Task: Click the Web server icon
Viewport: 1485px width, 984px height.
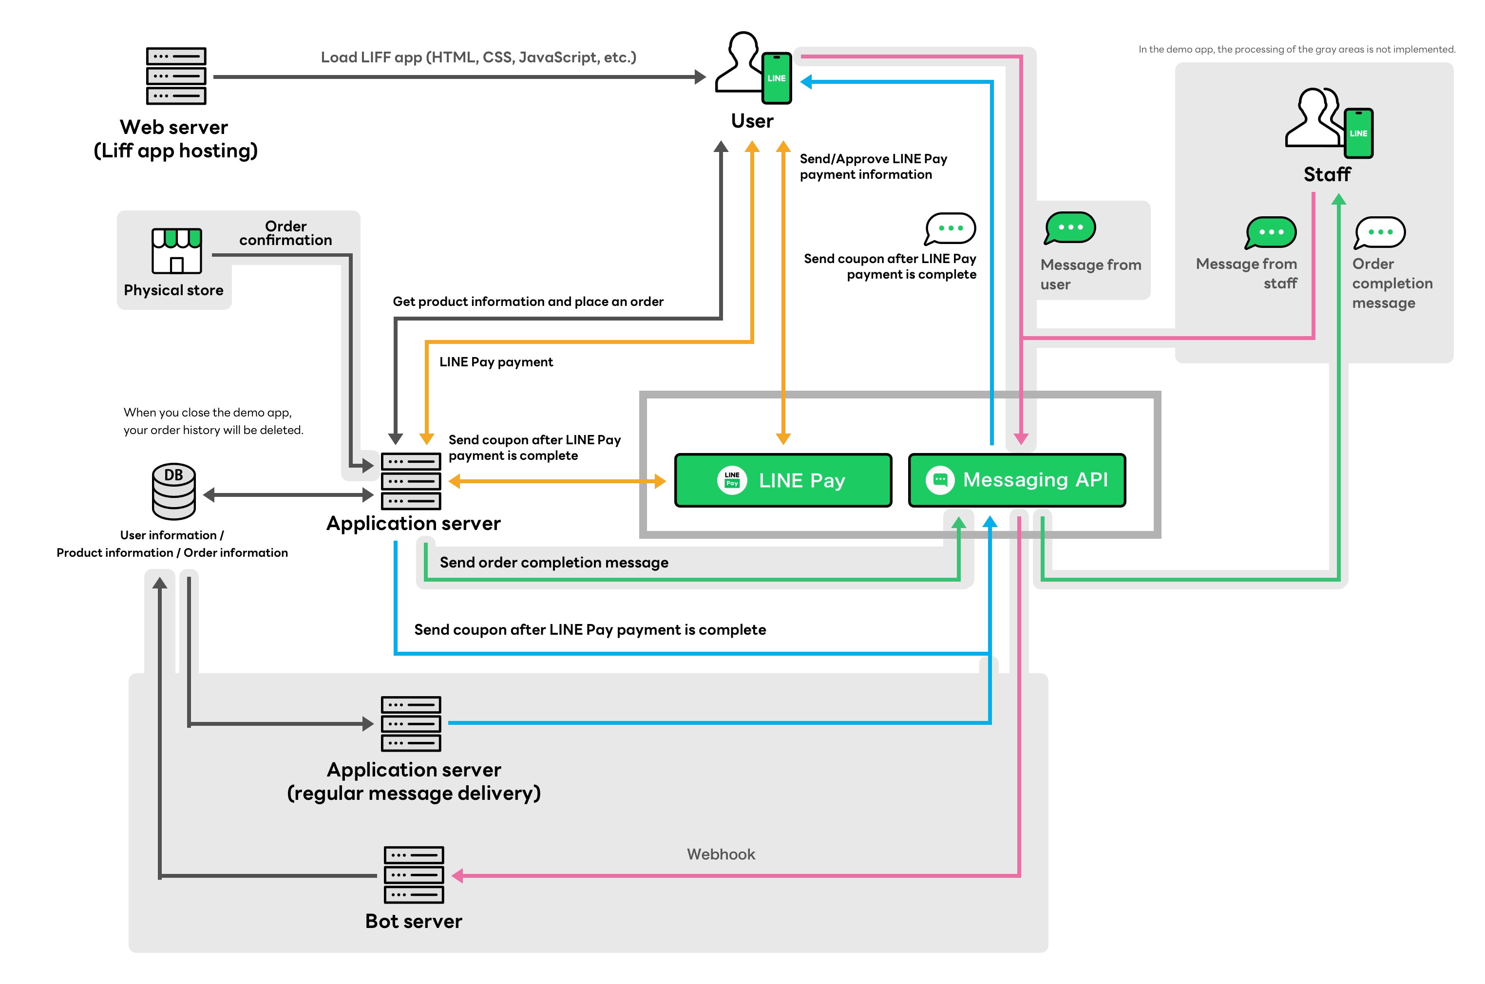Action: (176, 76)
